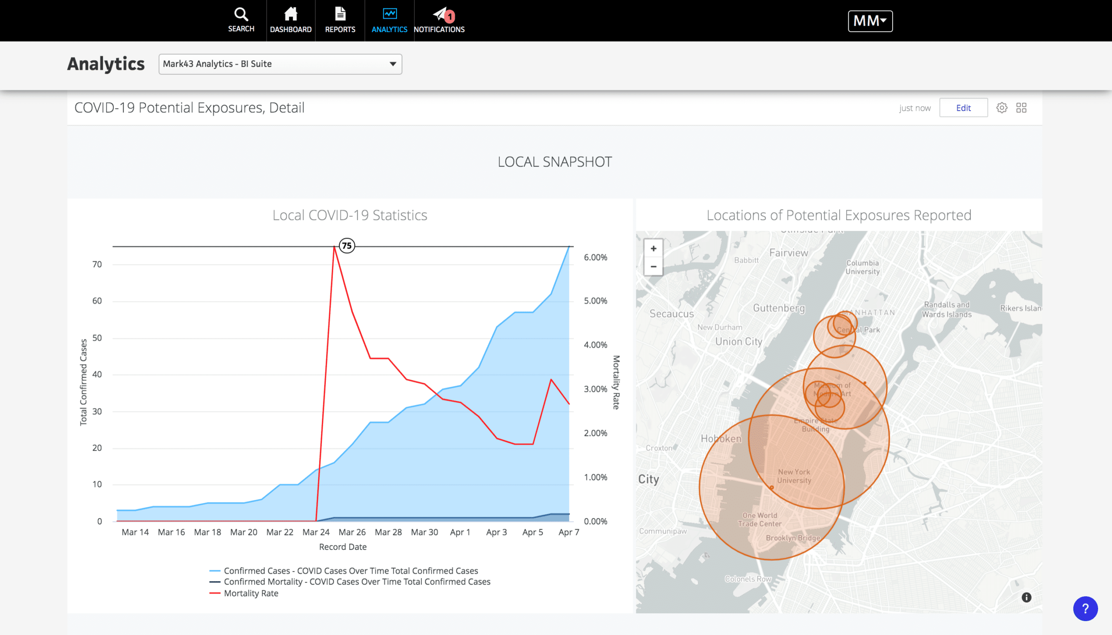The image size is (1112, 635).
Task: Open the Reports document icon
Action: coord(340,15)
